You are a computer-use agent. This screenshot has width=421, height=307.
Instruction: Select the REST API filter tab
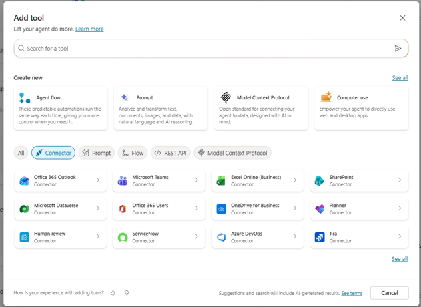(171, 153)
